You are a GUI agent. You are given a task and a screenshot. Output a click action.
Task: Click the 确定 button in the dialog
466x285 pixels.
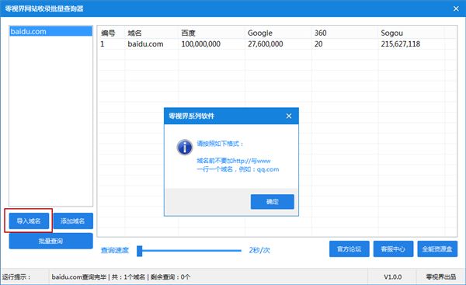click(273, 202)
